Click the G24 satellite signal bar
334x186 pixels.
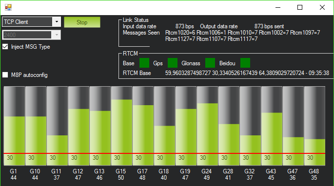(208, 126)
